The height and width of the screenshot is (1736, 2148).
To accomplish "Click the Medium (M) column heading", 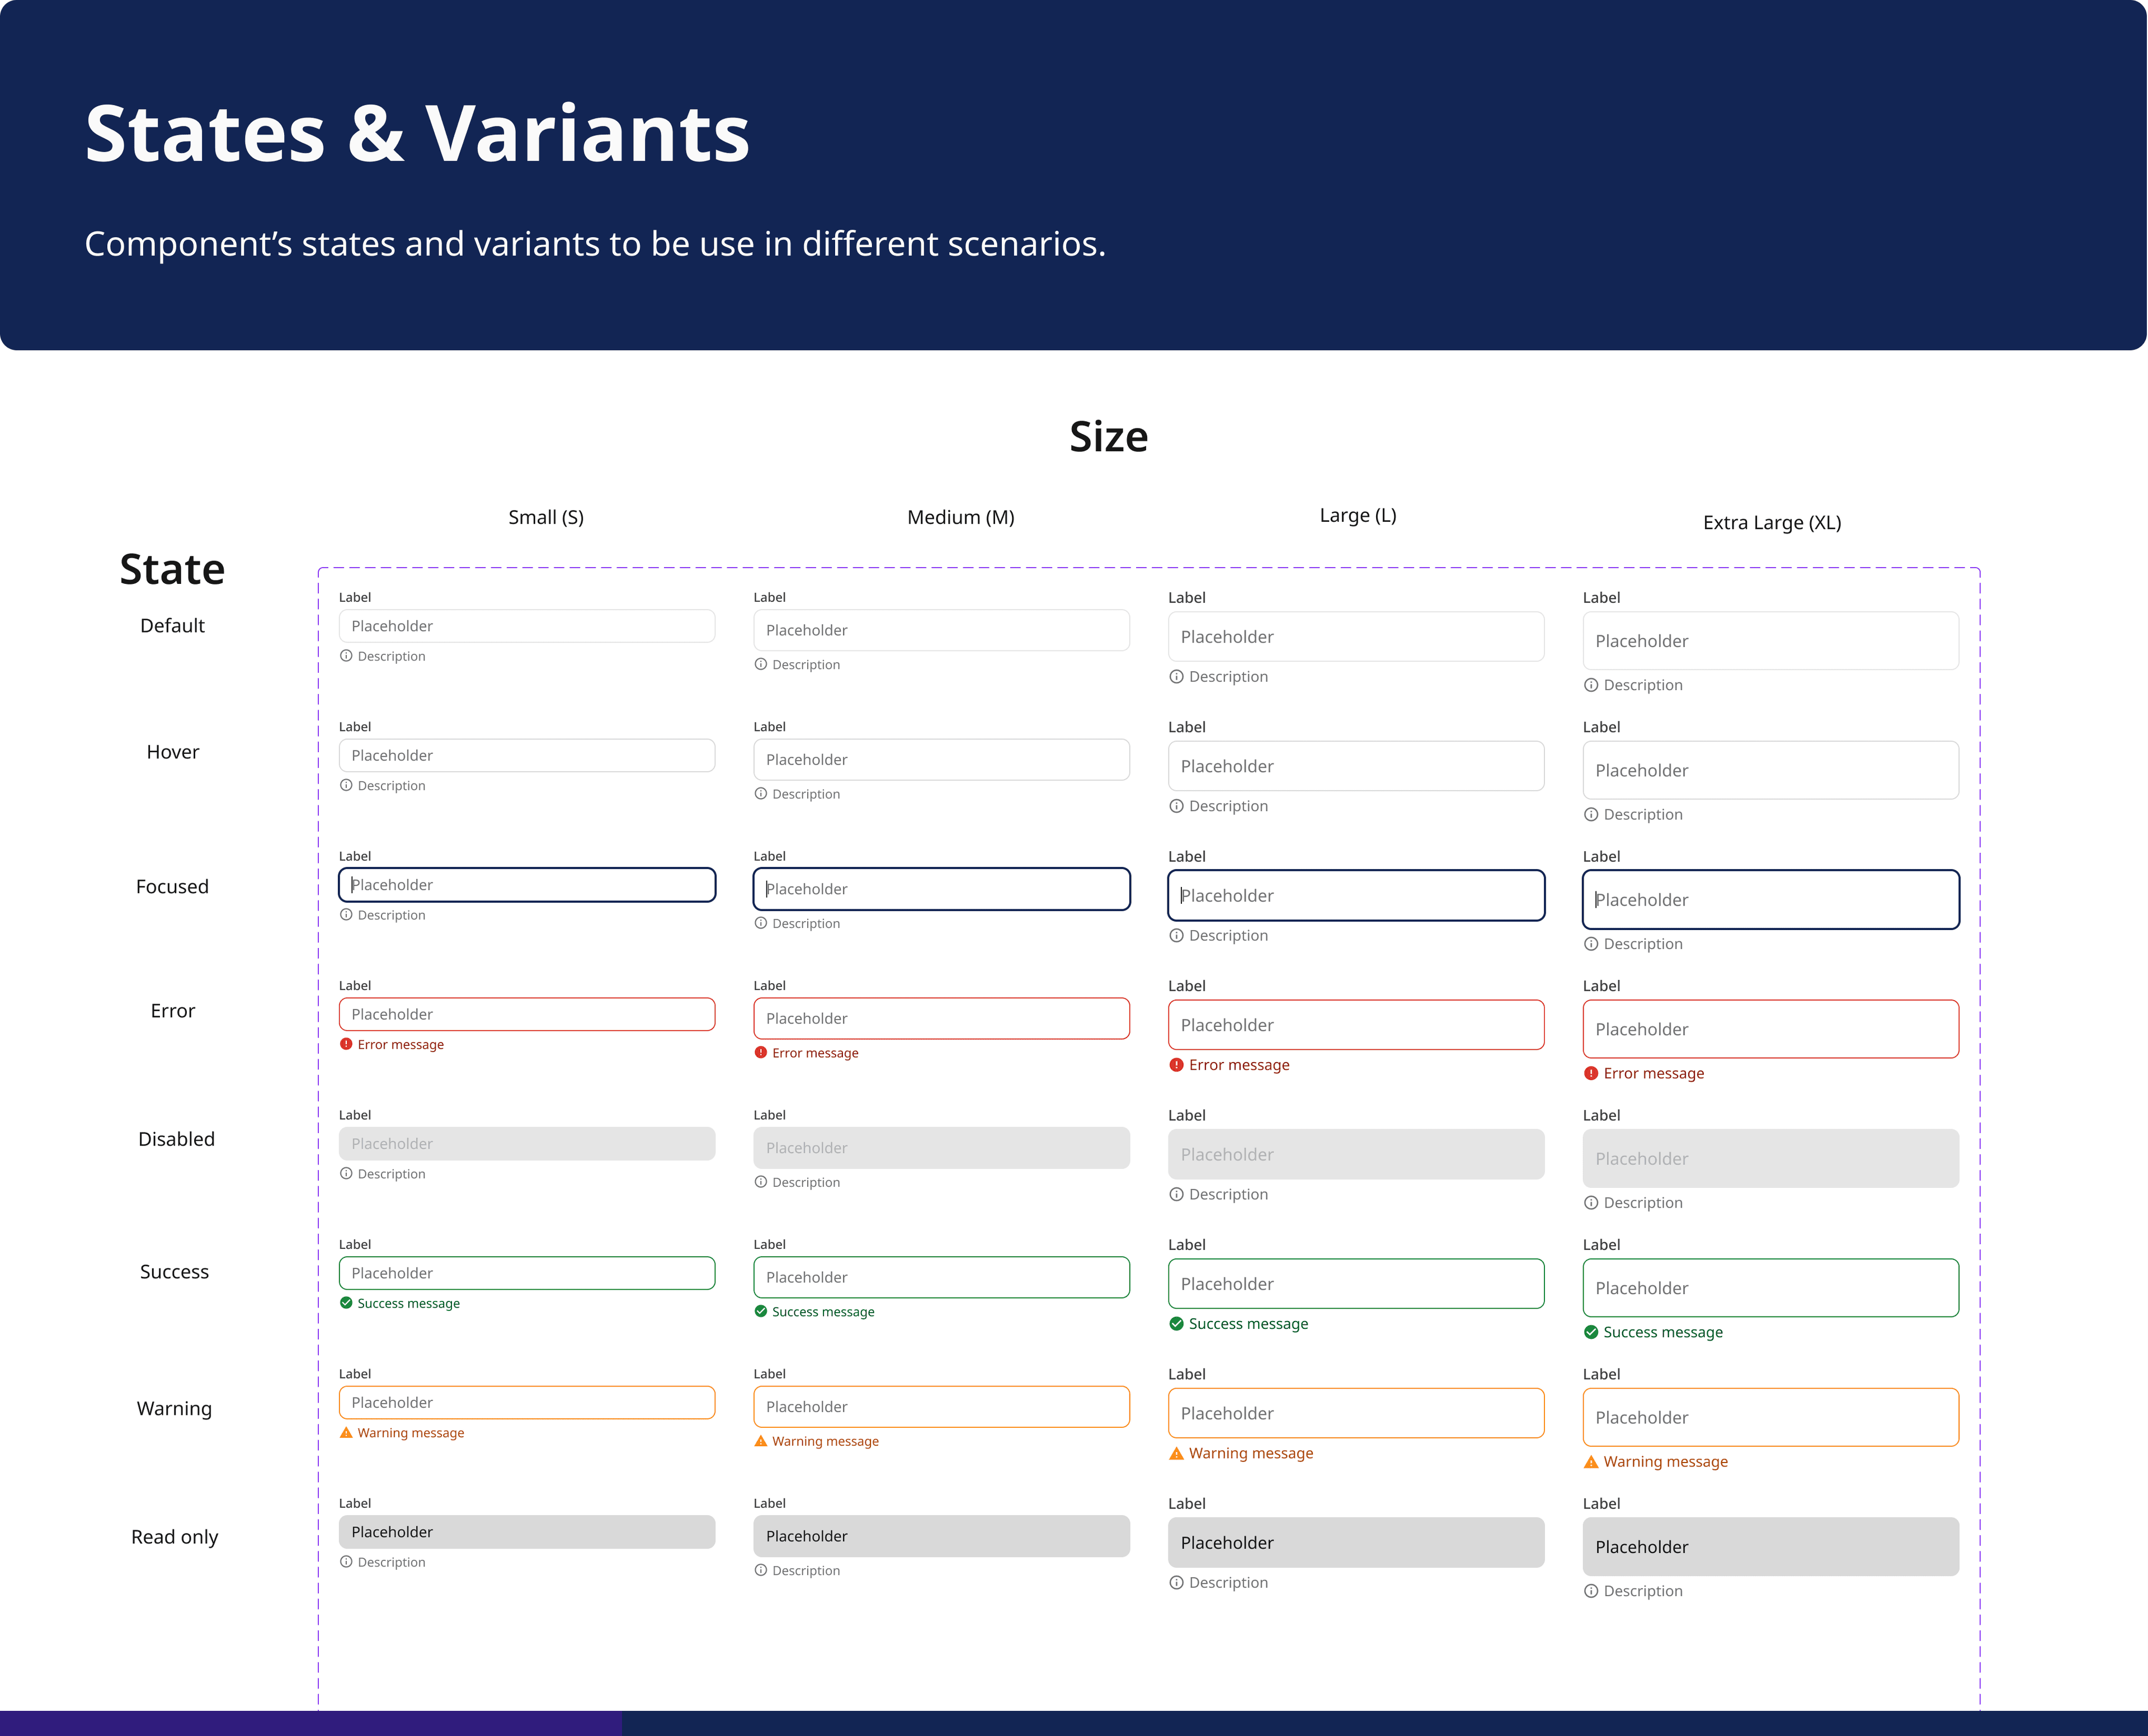I will click(x=961, y=517).
